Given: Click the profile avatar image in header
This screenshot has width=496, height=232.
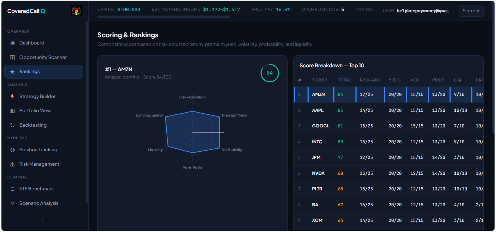Looking at the screenshot, I should coord(76,11).
